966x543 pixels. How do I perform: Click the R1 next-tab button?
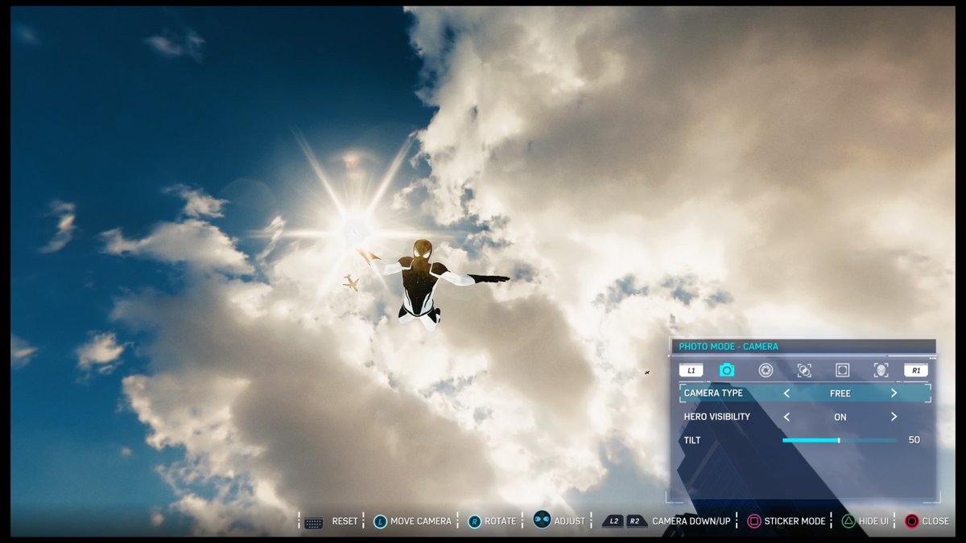pos(916,370)
